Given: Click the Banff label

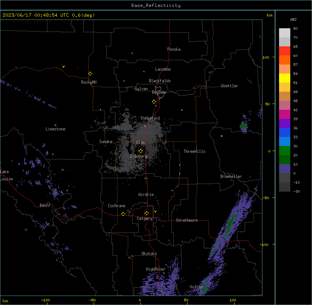Looking at the screenshot, I should [45, 205].
